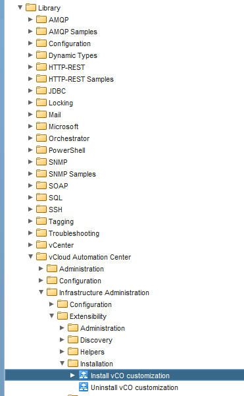Select the Dynamic Types folder label

click(73, 55)
